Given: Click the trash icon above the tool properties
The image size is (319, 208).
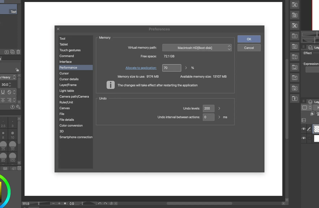Looking at the screenshot, I should tap(18, 52).
